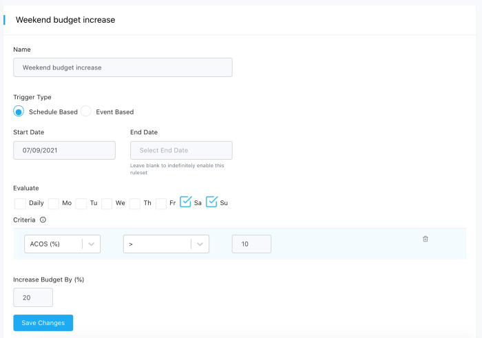Check the Mo checkbox

pyautogui.click(x=54, y=203)
